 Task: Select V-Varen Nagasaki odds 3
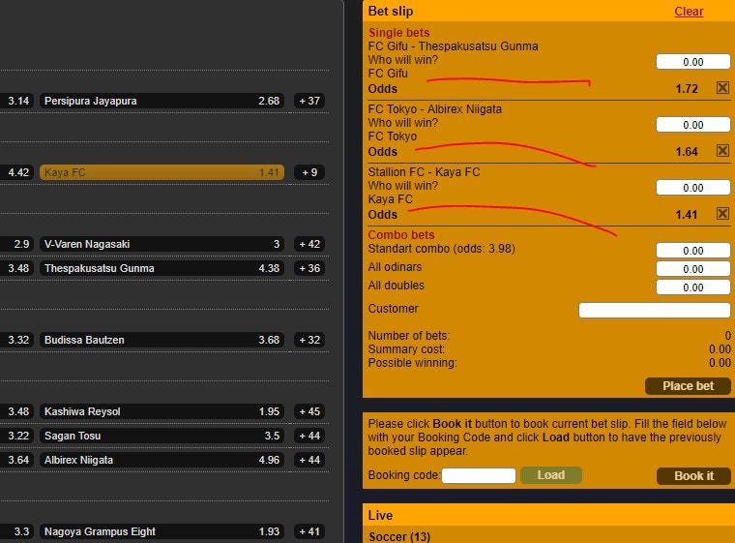click(x=162, y=244)
